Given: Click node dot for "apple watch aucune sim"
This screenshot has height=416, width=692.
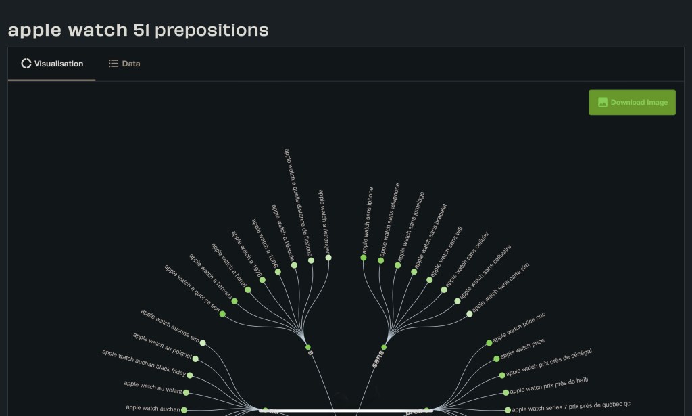Looking at the screenshot, I should (203, 343).
